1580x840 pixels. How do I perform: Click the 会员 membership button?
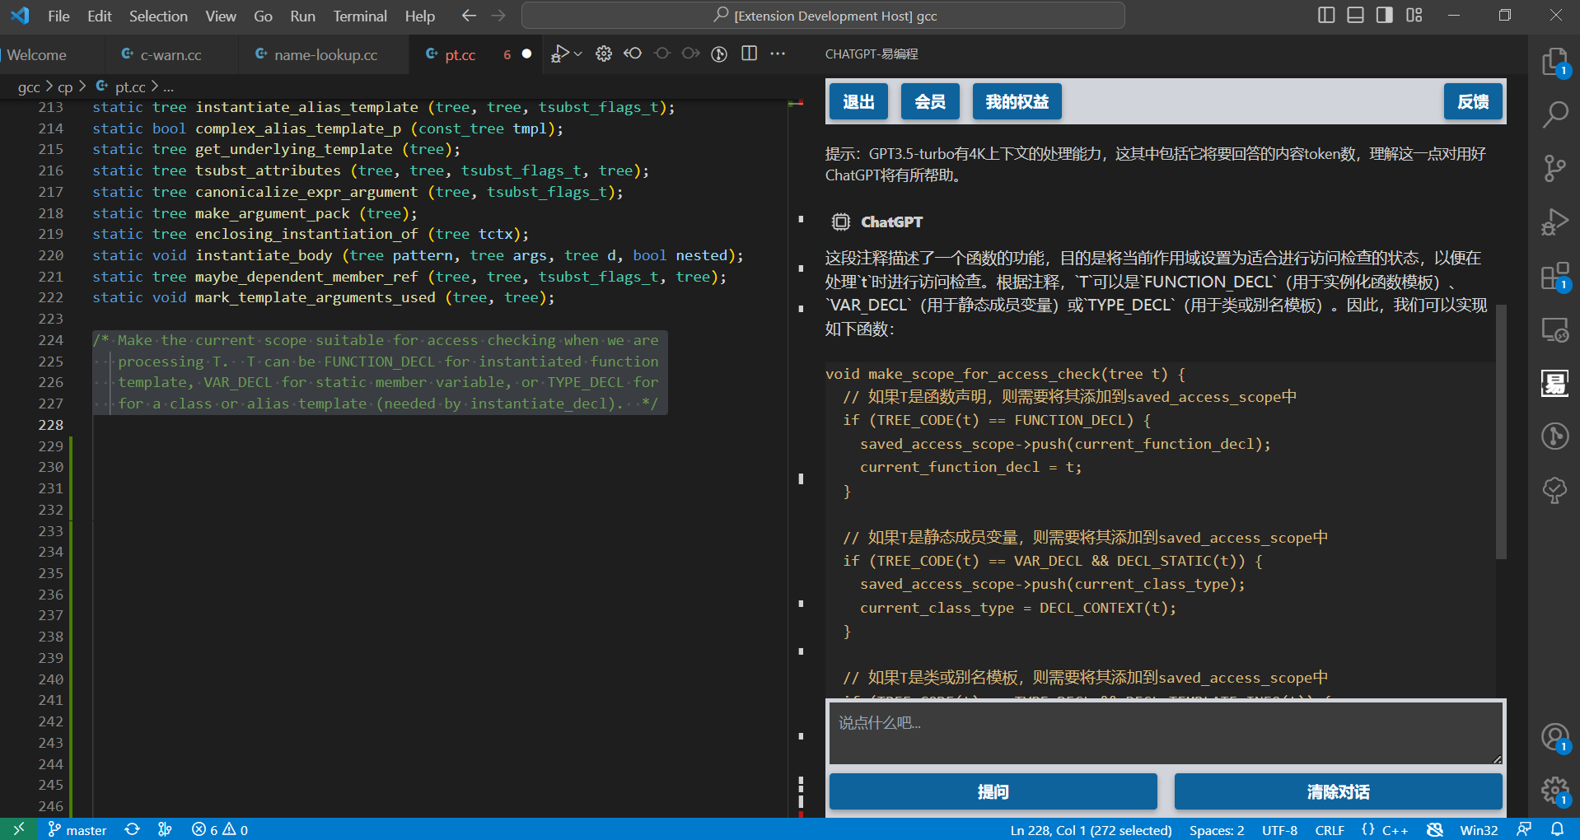tap(930, 101)
